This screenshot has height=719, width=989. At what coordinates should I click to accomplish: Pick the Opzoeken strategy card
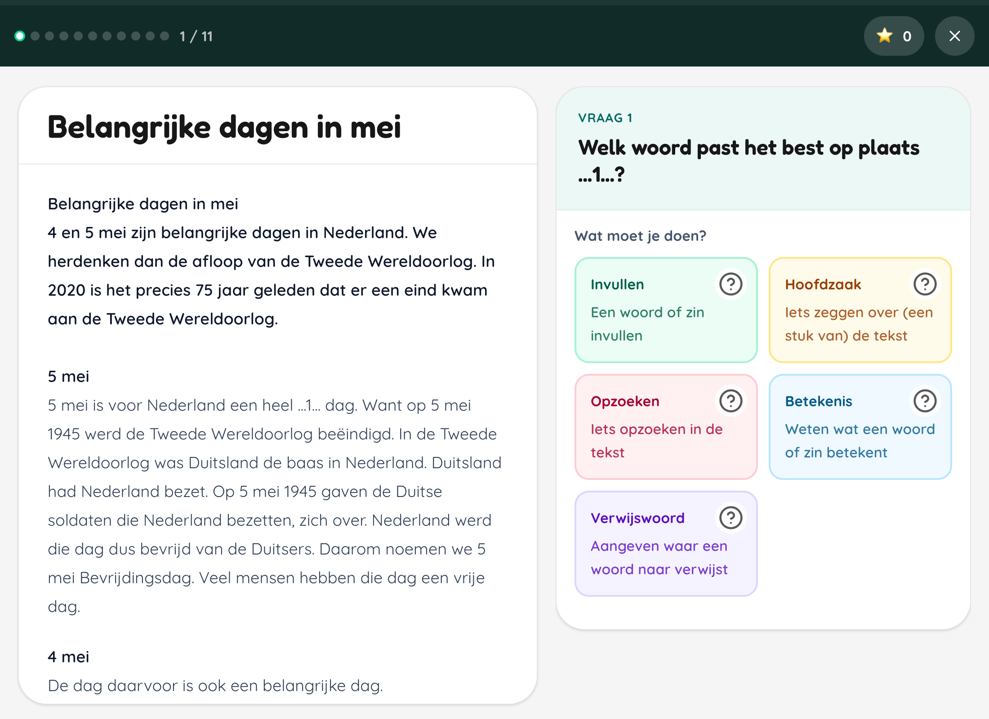click(666, 427)
